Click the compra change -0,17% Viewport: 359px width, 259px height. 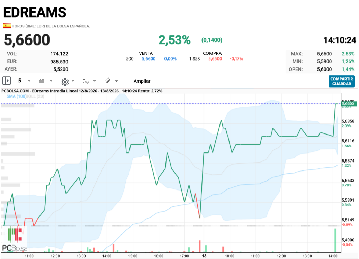pyautogui.click(x=236, y=59)
